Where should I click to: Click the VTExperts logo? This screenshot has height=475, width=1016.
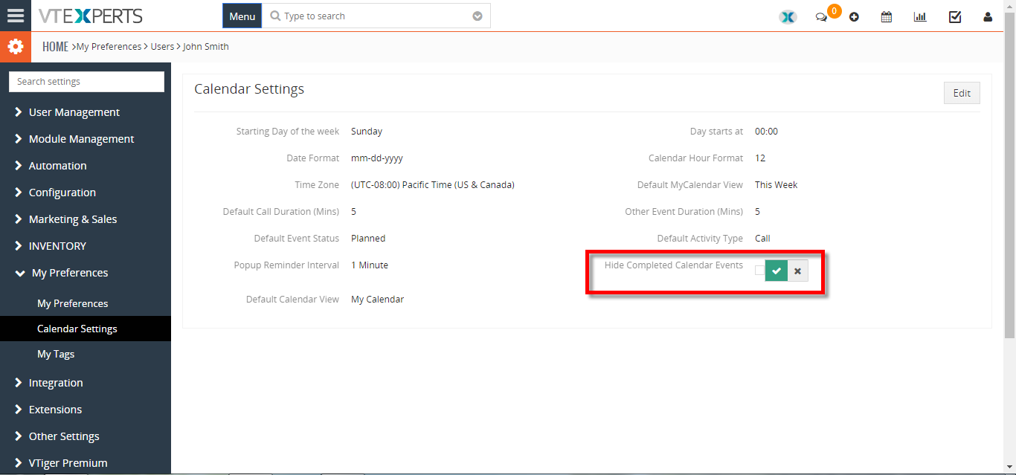91,16
